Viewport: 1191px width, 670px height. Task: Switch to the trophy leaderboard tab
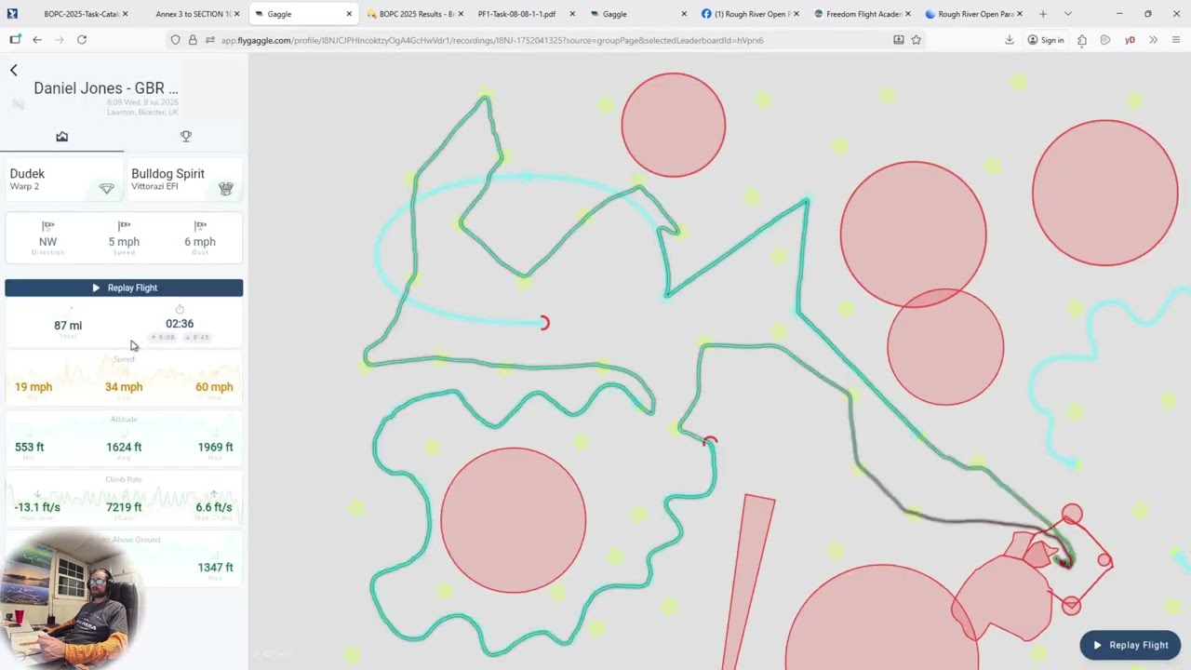pos(186,137)
